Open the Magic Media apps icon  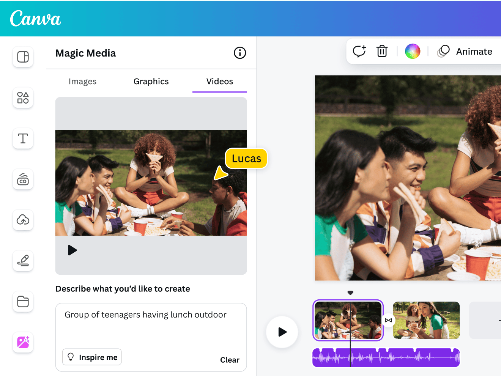point(23,343)
